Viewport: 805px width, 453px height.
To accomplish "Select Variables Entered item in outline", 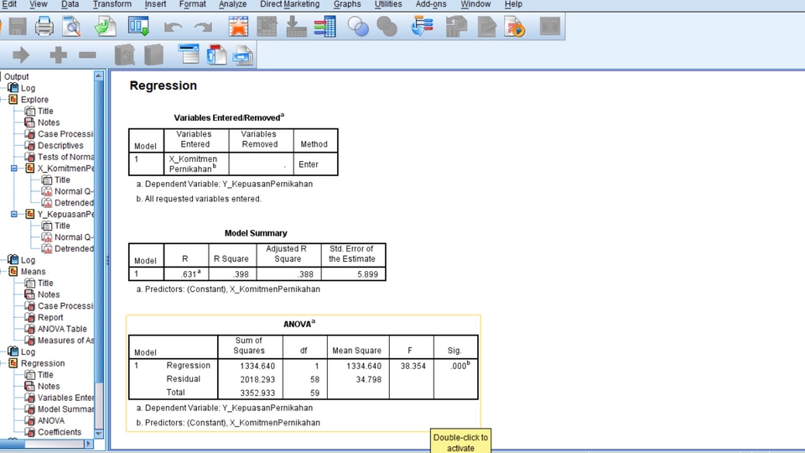I will (x=65, y=398).
